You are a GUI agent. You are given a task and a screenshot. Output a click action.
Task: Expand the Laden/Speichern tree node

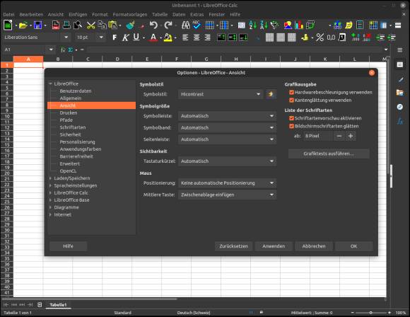tap(50, 178)
